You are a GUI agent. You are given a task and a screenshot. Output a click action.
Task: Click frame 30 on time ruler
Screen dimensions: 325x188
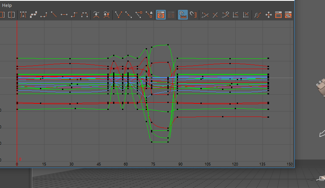point(71,164)
